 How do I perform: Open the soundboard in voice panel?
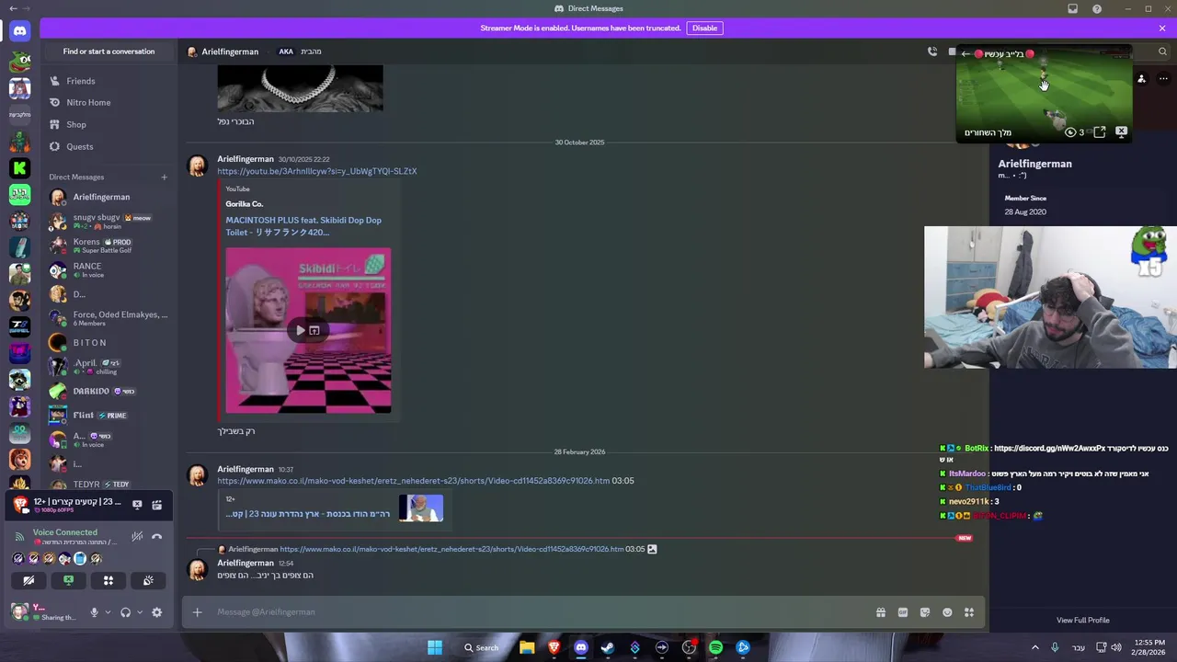click(x=148, y=580)
